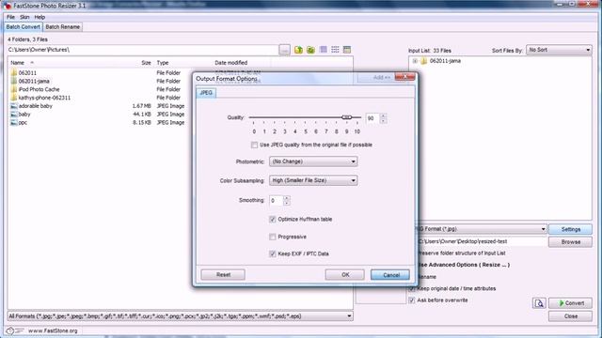Increase quality value with spinner up arrow
The width and height of the screenshot is (602, 338).
coord(383,115)
